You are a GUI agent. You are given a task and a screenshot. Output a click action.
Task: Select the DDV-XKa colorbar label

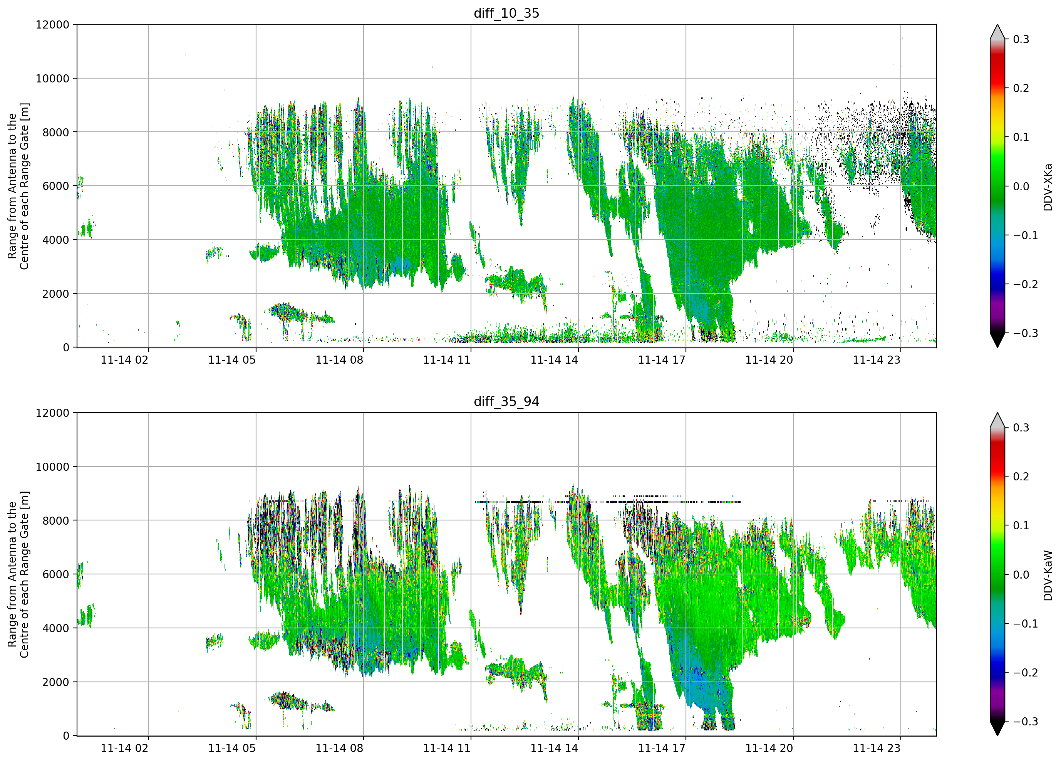pos(1048,187)
